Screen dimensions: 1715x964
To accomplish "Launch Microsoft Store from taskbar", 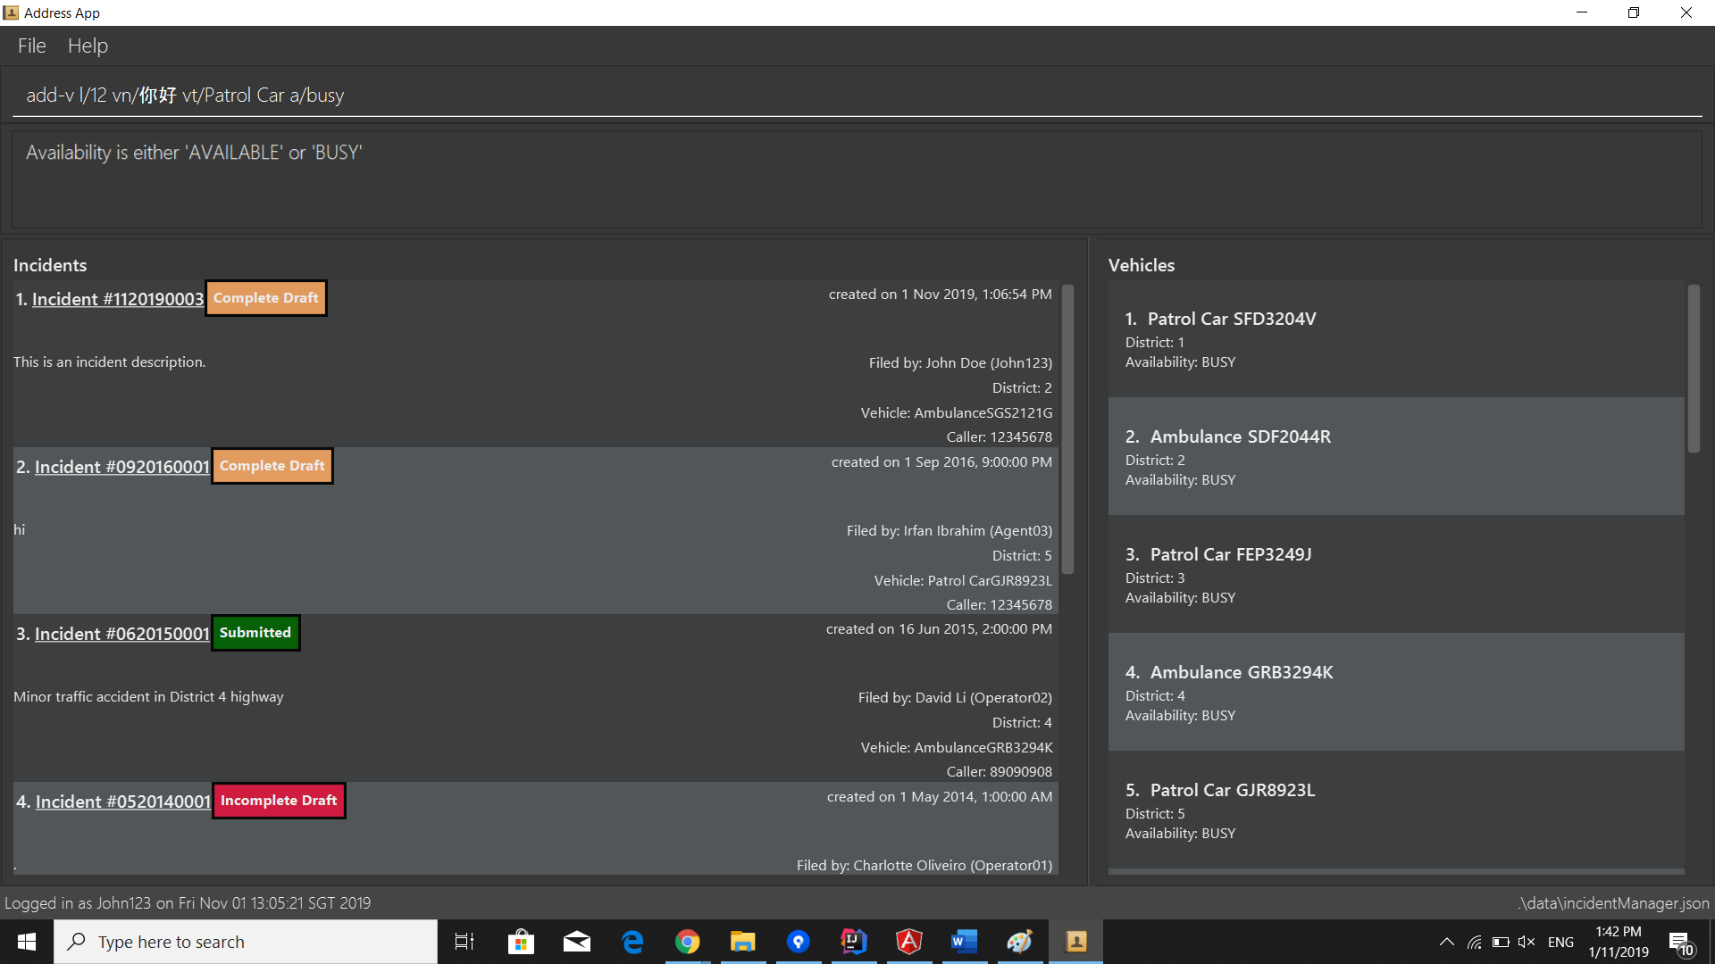I will pos(521,942).
